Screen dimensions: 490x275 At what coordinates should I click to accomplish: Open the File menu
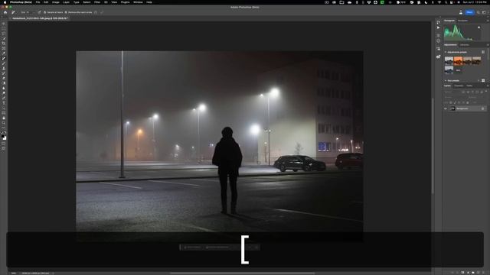coord(38,2)
